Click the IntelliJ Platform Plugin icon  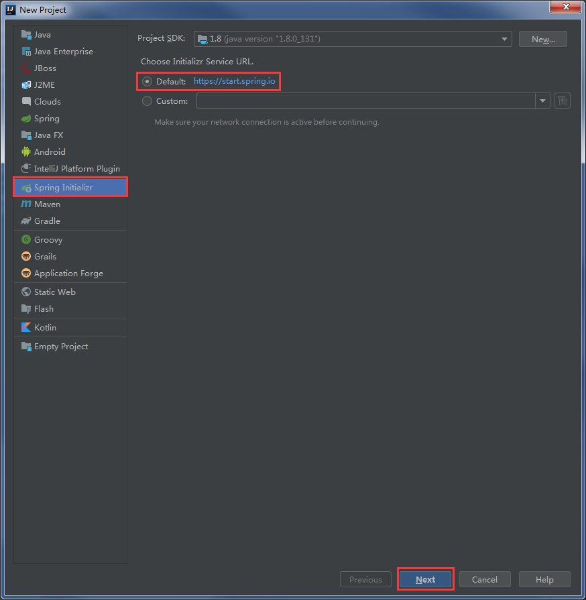point(26,169)
